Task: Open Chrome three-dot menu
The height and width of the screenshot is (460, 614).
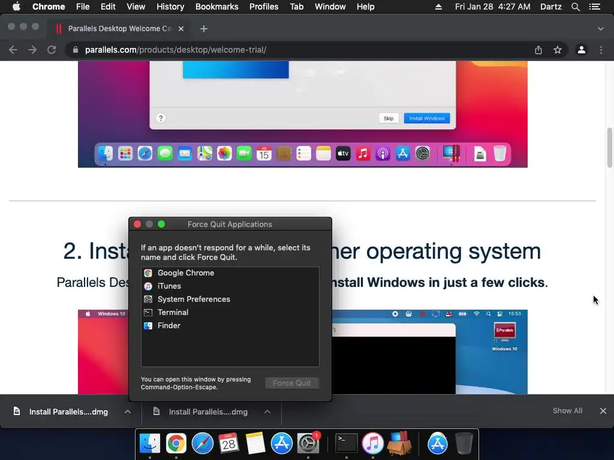Action: click(x=601, y=50)
